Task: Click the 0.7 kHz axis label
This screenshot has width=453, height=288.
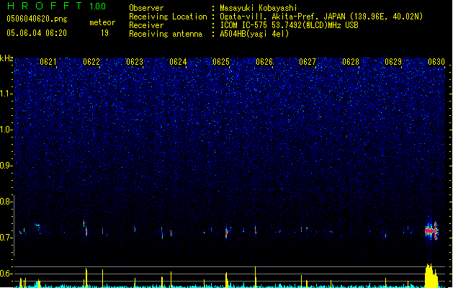Action: [x=6, y=238]
